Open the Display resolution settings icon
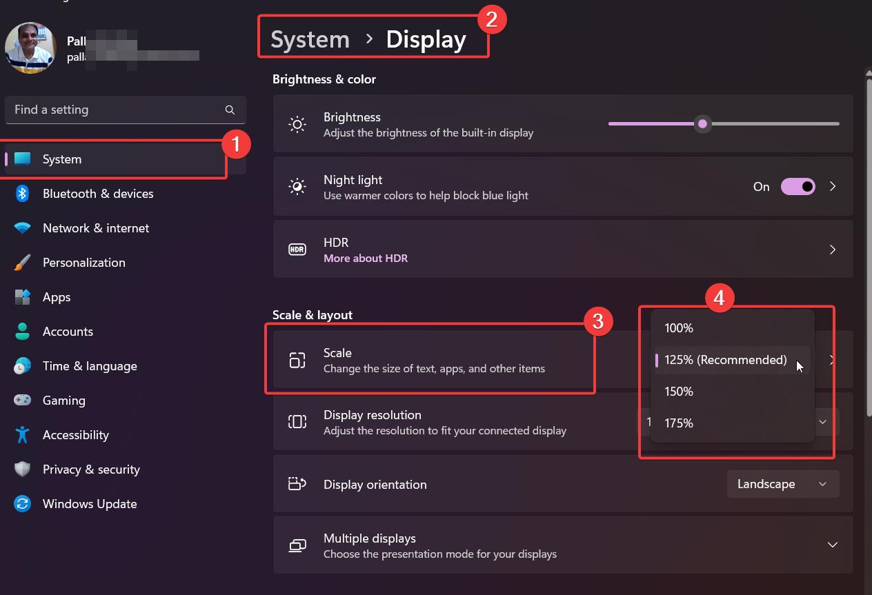The width and height of the screenshot is (872, 595). pos(297,421)
